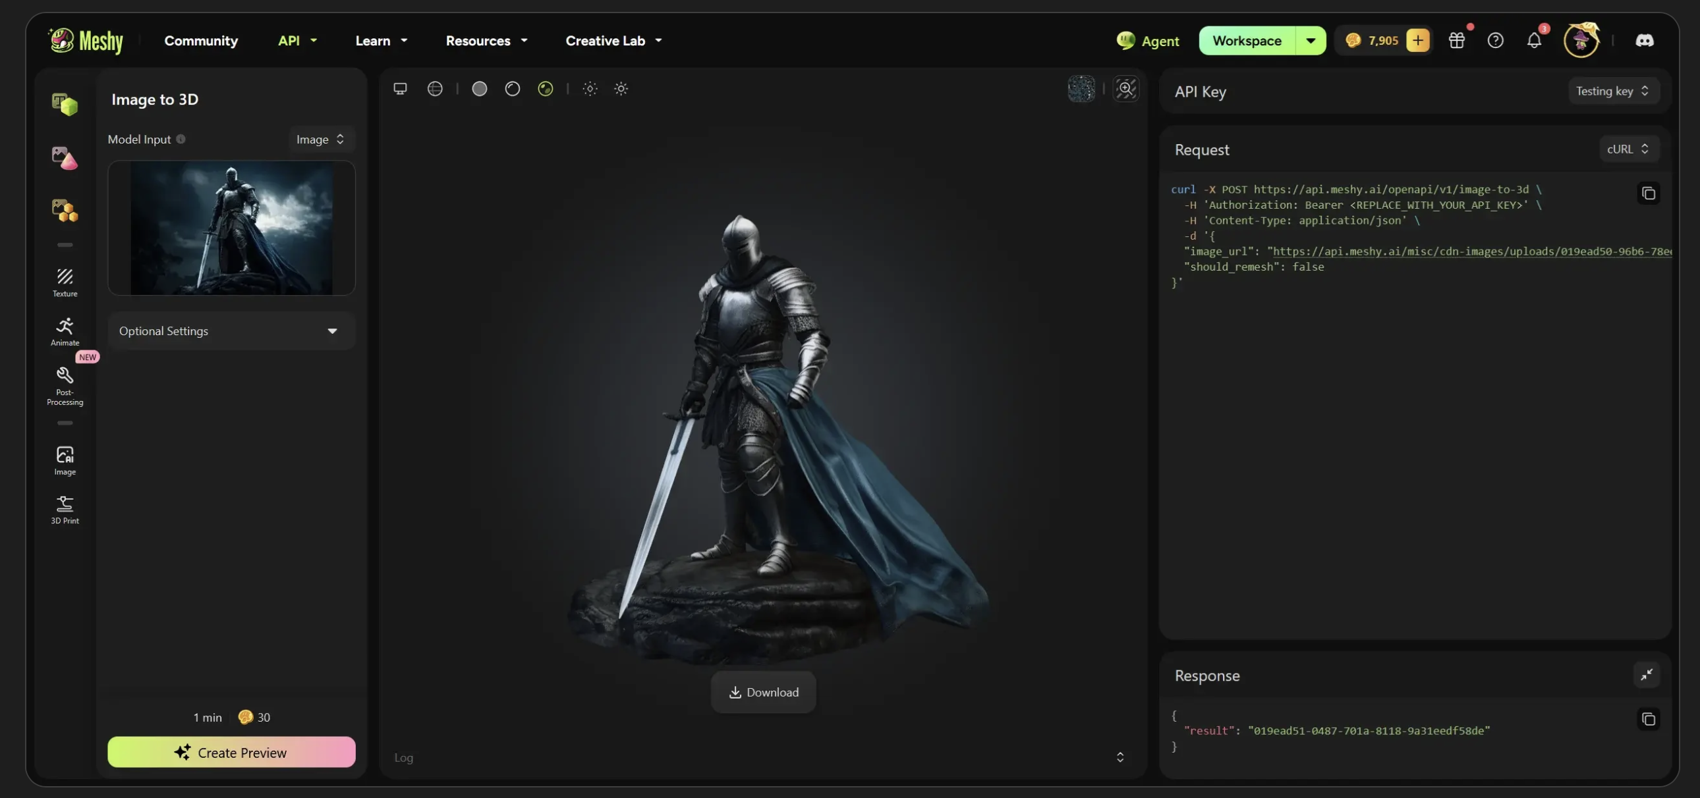Screen dimensions: 1700x798
Task: Open the gift rewards icon
Action: 1457,41
